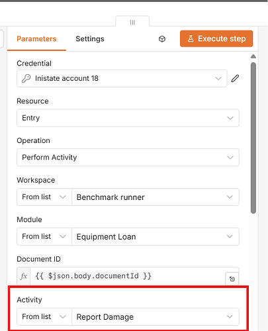Click the pencil icon to edit the credential
This screenshot has width=268, height=331.
pos(235,78)
